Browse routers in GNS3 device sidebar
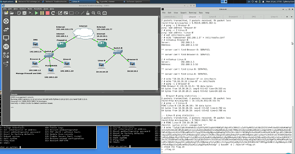The width and height of the screenshot is (295, 154). [x=6, y=21]
